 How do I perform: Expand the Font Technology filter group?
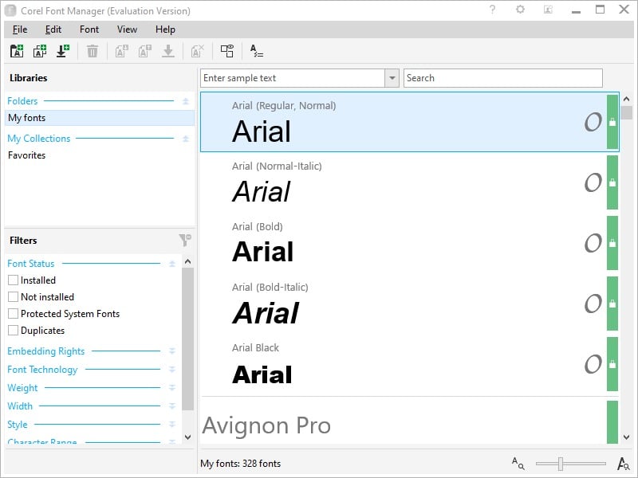coord(172,370)
